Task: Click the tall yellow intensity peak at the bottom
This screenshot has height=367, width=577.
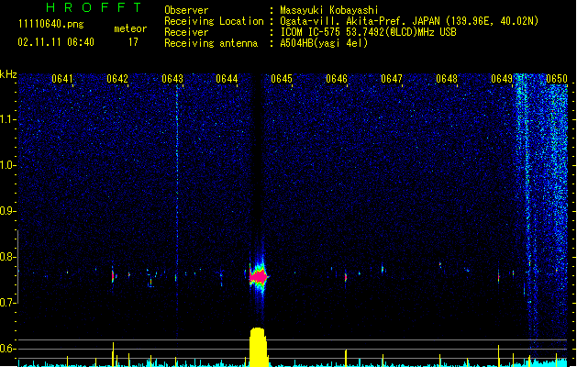Action: click(258, 347)
